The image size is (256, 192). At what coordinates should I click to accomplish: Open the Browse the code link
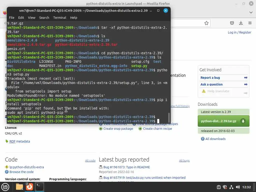click(x=21, y=172)
